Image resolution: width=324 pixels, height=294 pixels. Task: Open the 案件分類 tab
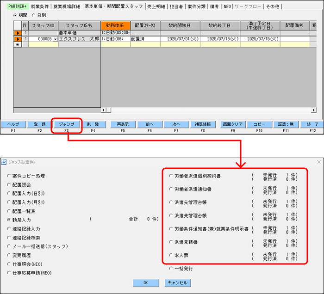(197, 6)
